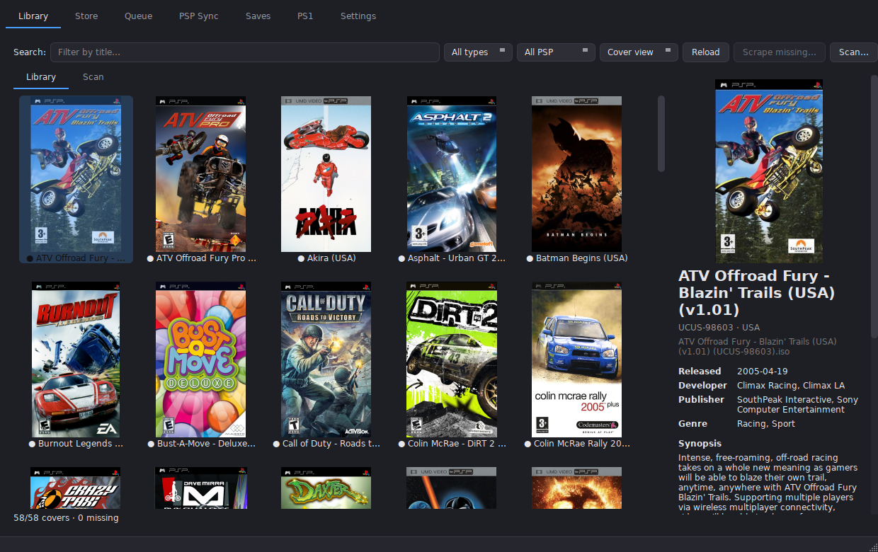Click the Scan... button in the toolbar

tap(854, 52)
